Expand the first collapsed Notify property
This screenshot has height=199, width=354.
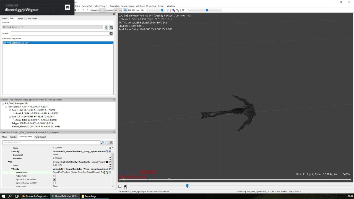click(x=12, y=151)
